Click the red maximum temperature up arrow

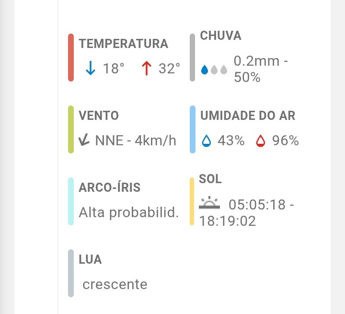(146, 69)
